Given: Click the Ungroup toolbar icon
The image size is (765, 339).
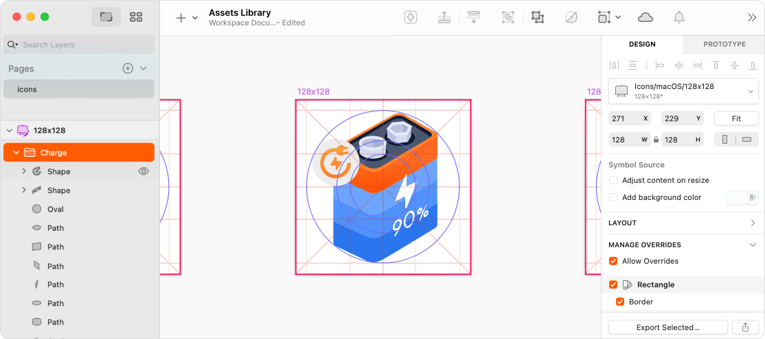Looking at the screenshot, I should click(538, 18).
